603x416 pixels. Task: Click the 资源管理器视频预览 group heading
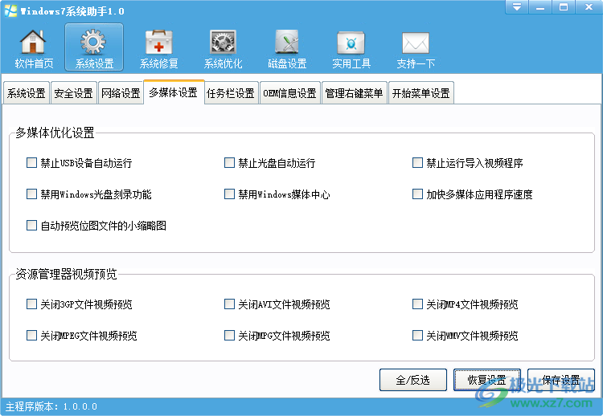point(66,275)
